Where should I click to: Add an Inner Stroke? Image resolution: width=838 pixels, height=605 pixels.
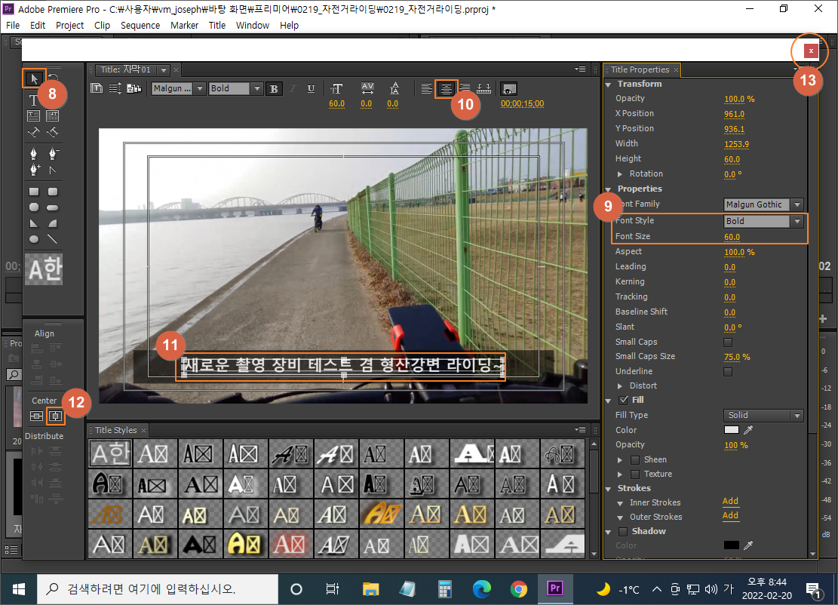coord(730,502)
